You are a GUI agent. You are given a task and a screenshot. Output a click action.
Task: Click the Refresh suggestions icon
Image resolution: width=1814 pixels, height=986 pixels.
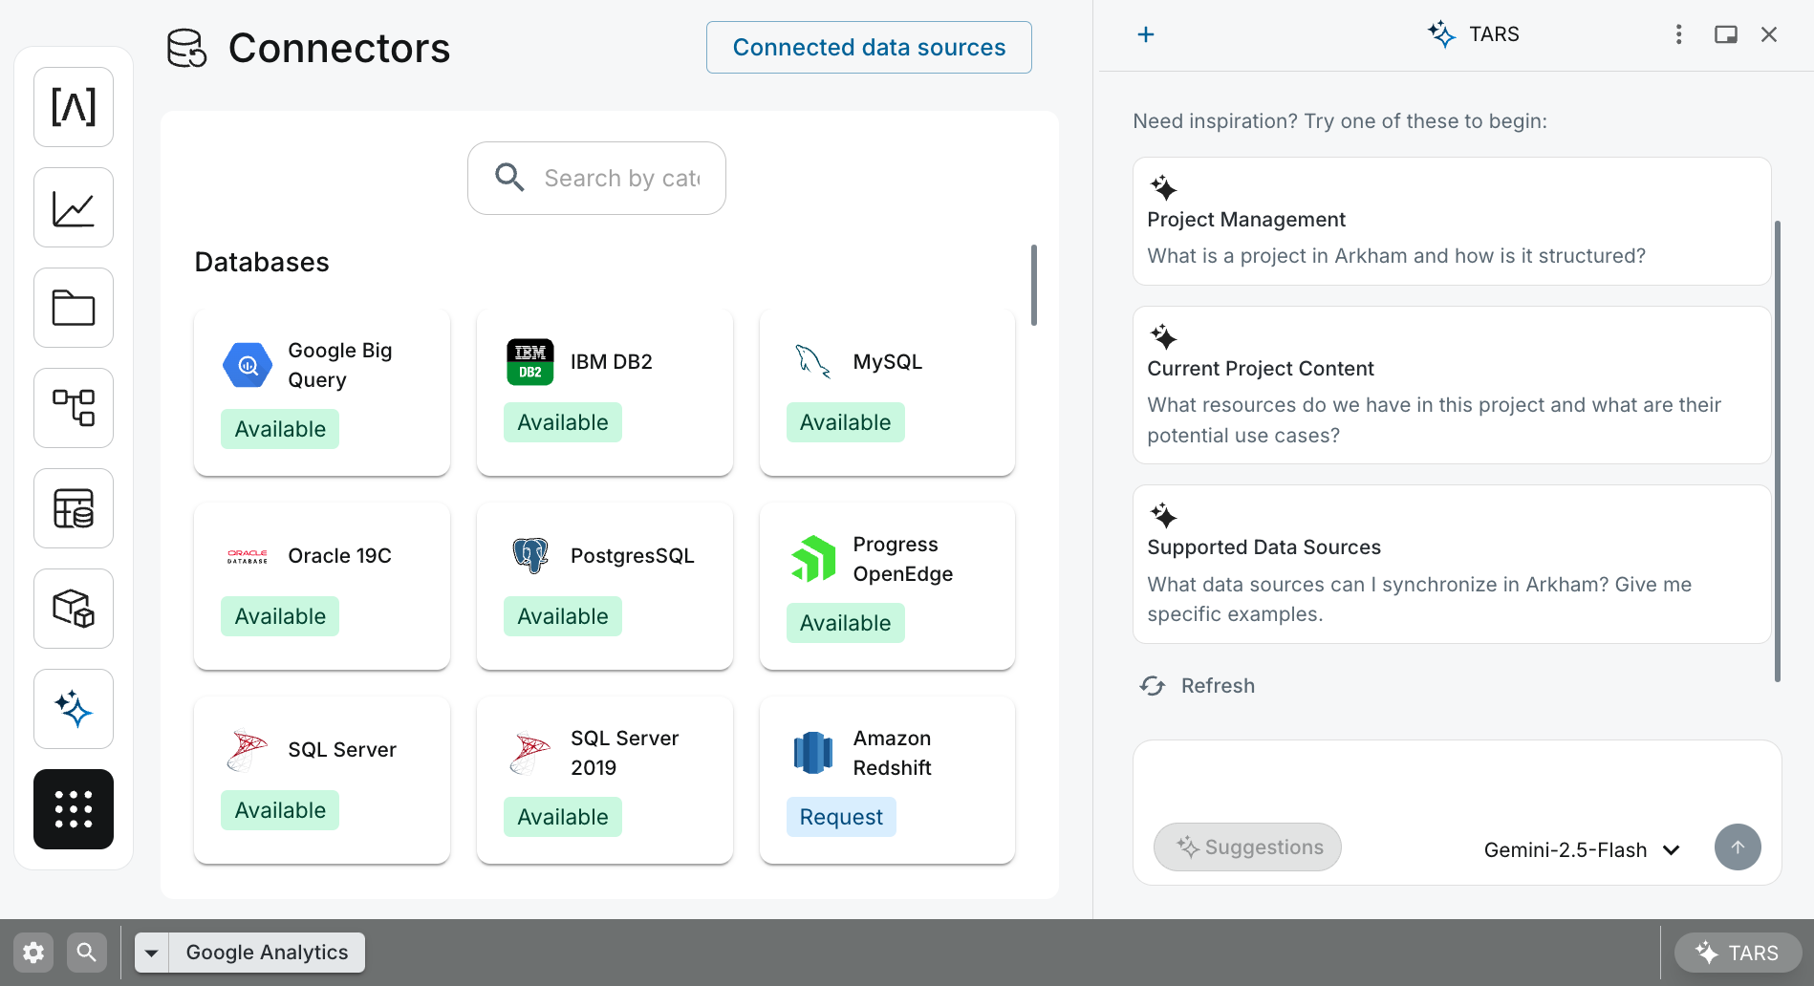point(1153,686)
